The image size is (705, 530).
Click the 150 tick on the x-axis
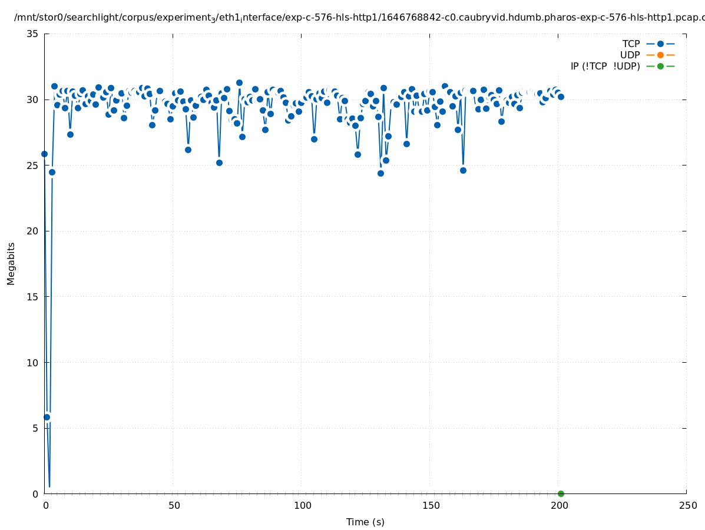click(x=430, y=505)
